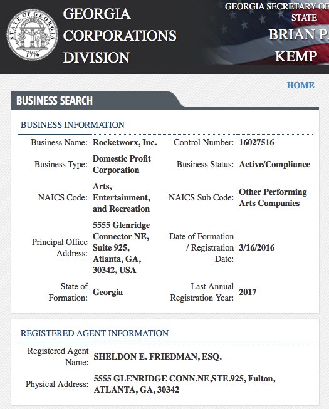This screenshot has width=329, height=409.
Task: Click the Registered Agent Information heading
Action: pyautogui.click(x=95, y=333)
